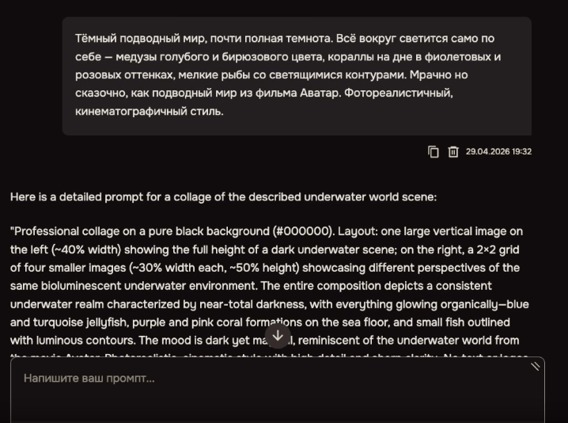Image resolution: width=568 pixels, height=423 pixels.
Task: Click the word 'Аватар' in user message
Action: (320, 93)
